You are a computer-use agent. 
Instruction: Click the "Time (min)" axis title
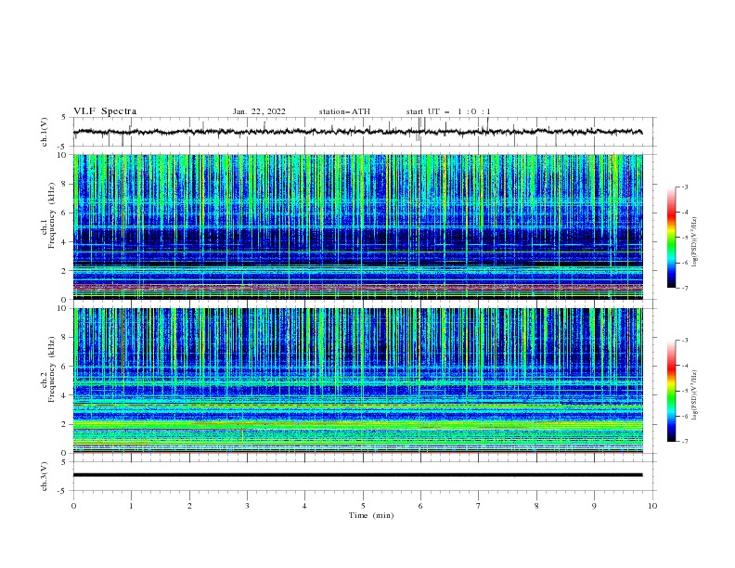tap(371, 515)
